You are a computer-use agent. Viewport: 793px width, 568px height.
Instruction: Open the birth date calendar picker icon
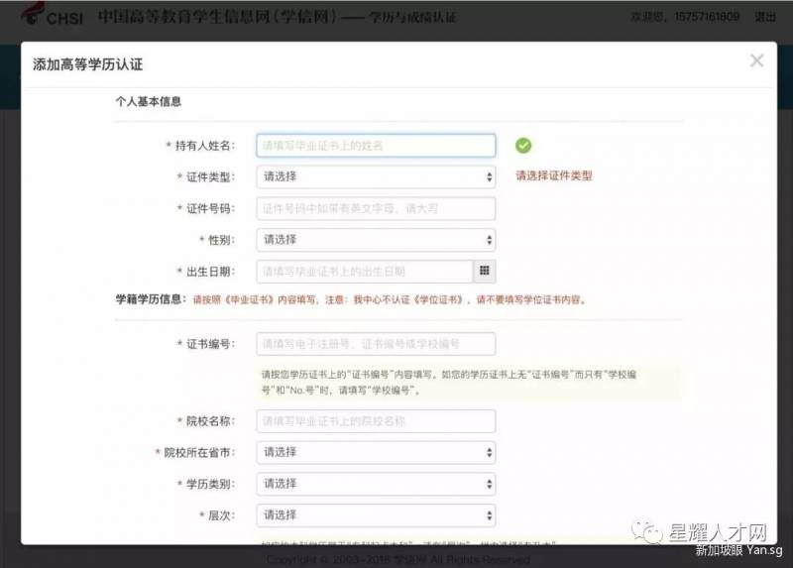(x=485, y=271)
